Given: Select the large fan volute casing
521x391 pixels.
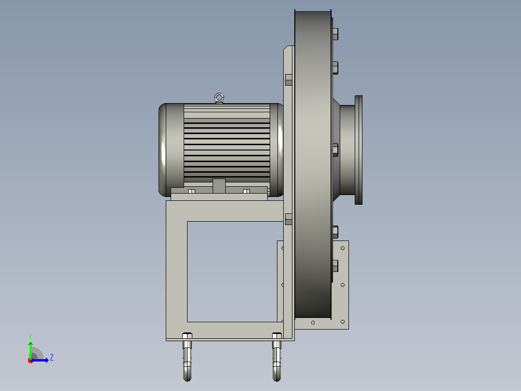Looking at the screenshot, I should tap(313, 164).
